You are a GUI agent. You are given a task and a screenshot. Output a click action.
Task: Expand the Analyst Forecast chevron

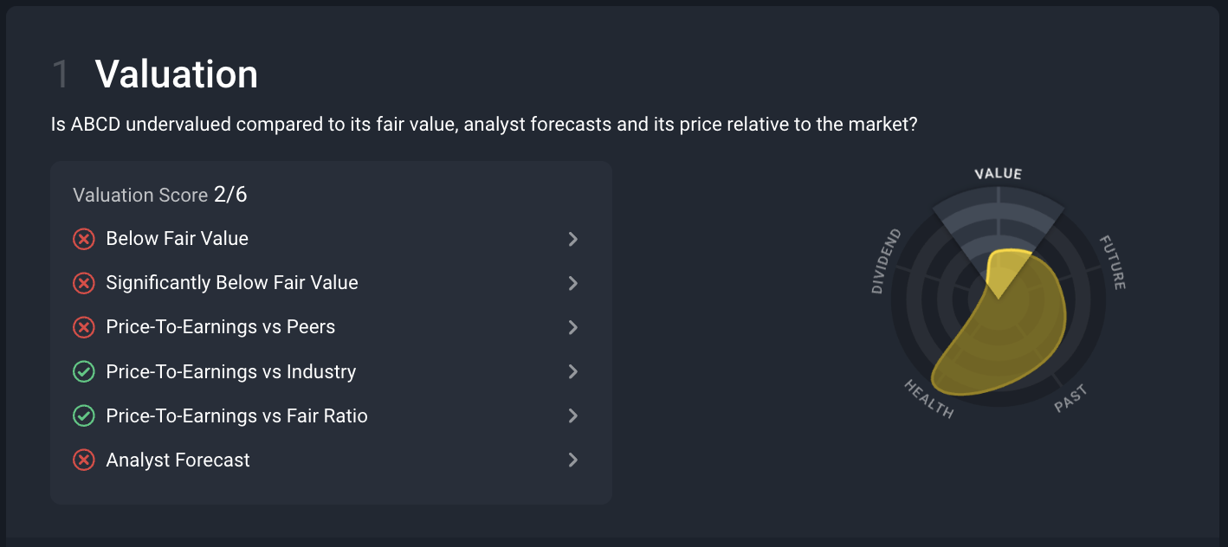[572, 460]
